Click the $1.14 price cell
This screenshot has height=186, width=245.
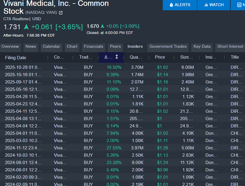(162, 75)
